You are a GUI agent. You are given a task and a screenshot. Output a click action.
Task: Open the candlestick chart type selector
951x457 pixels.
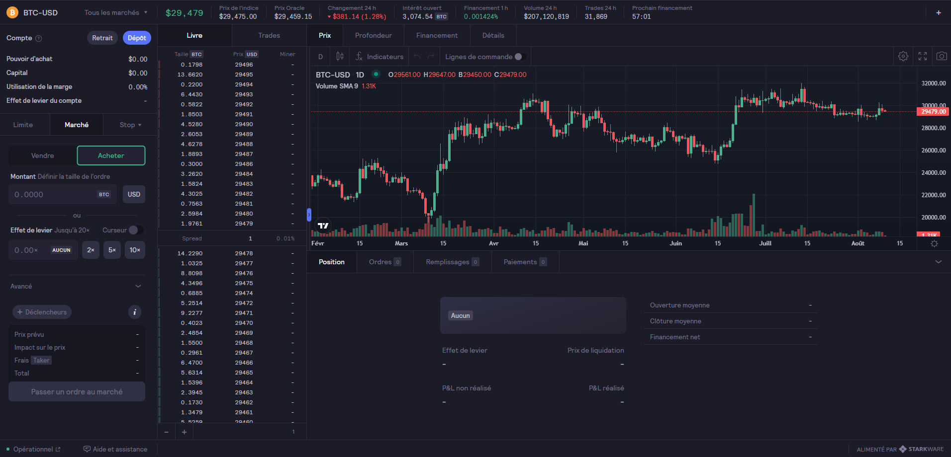340,57
